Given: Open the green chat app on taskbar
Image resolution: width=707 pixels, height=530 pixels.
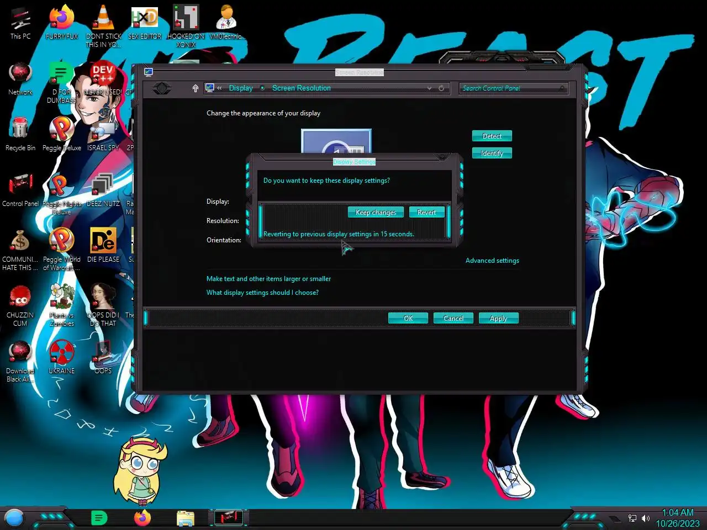Looking at the screenshot, I should coord(99,518).
